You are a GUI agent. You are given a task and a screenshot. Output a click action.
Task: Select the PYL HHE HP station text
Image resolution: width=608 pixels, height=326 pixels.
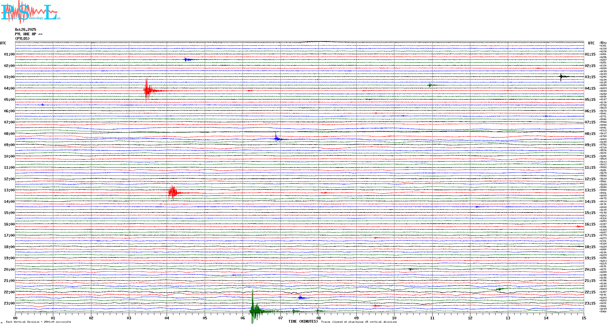[x=28, y=34]
